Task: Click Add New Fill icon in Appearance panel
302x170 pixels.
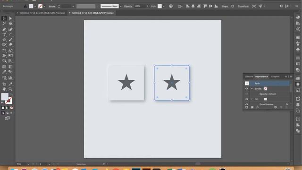Action: coord(252,107)
